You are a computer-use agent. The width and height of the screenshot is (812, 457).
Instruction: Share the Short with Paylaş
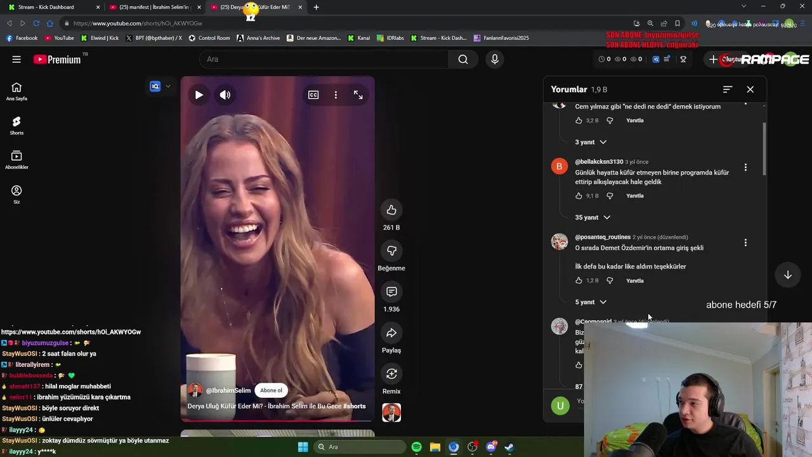point(391,333)
